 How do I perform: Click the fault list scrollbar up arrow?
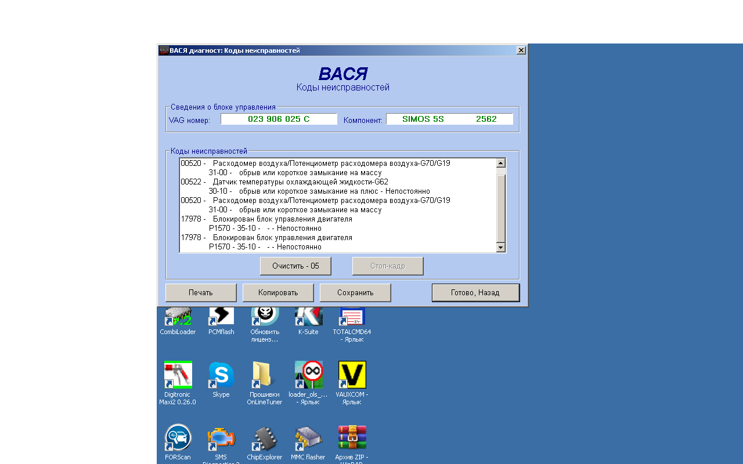(x=501, y=164)
